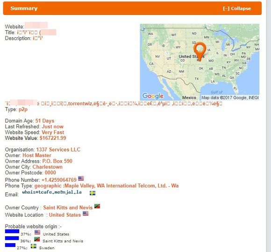Image resolution: width=271 pixels, height=252 pixels.
Task: Click the 0000 owner postcode value
Action: coord(50,173)
